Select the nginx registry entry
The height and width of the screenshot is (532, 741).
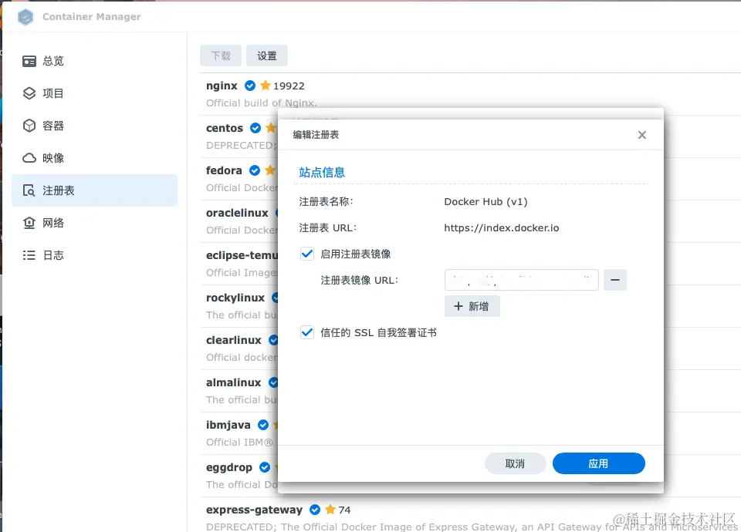pos(470,94)
